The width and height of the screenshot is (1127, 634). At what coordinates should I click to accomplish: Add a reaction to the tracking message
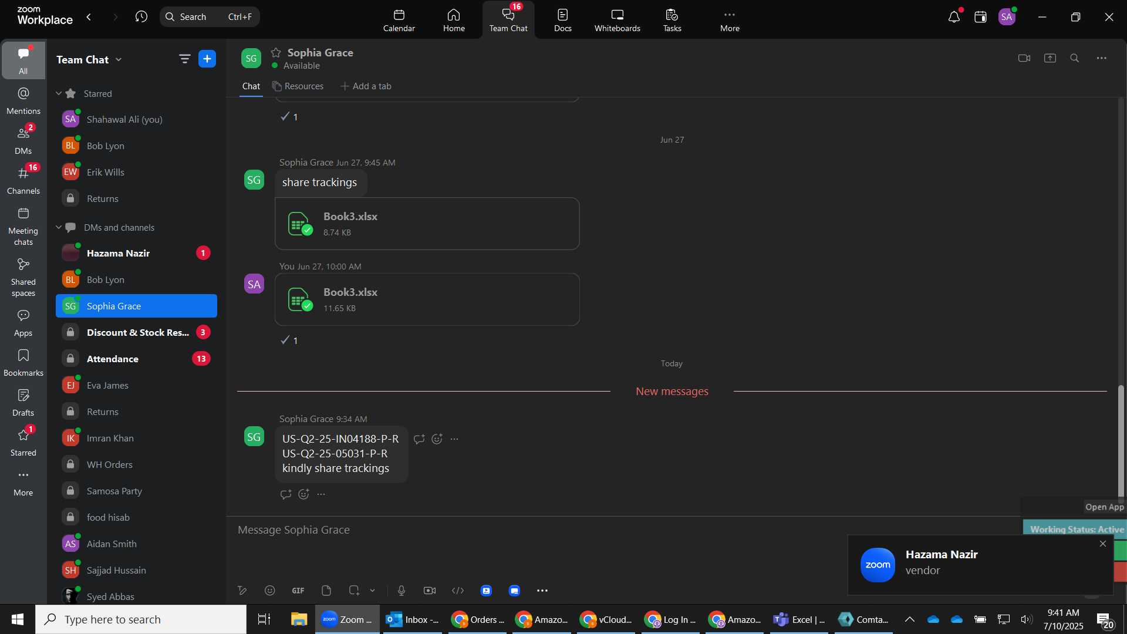tap(437, 439)
